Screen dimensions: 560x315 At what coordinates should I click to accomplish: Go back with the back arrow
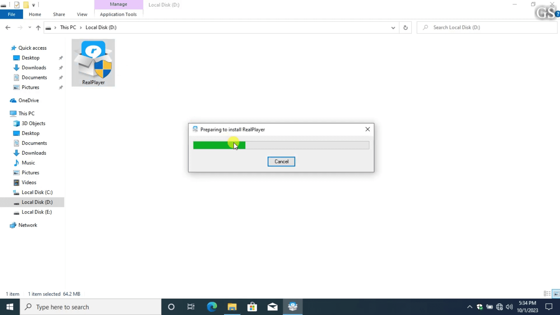tap(8, 27)
